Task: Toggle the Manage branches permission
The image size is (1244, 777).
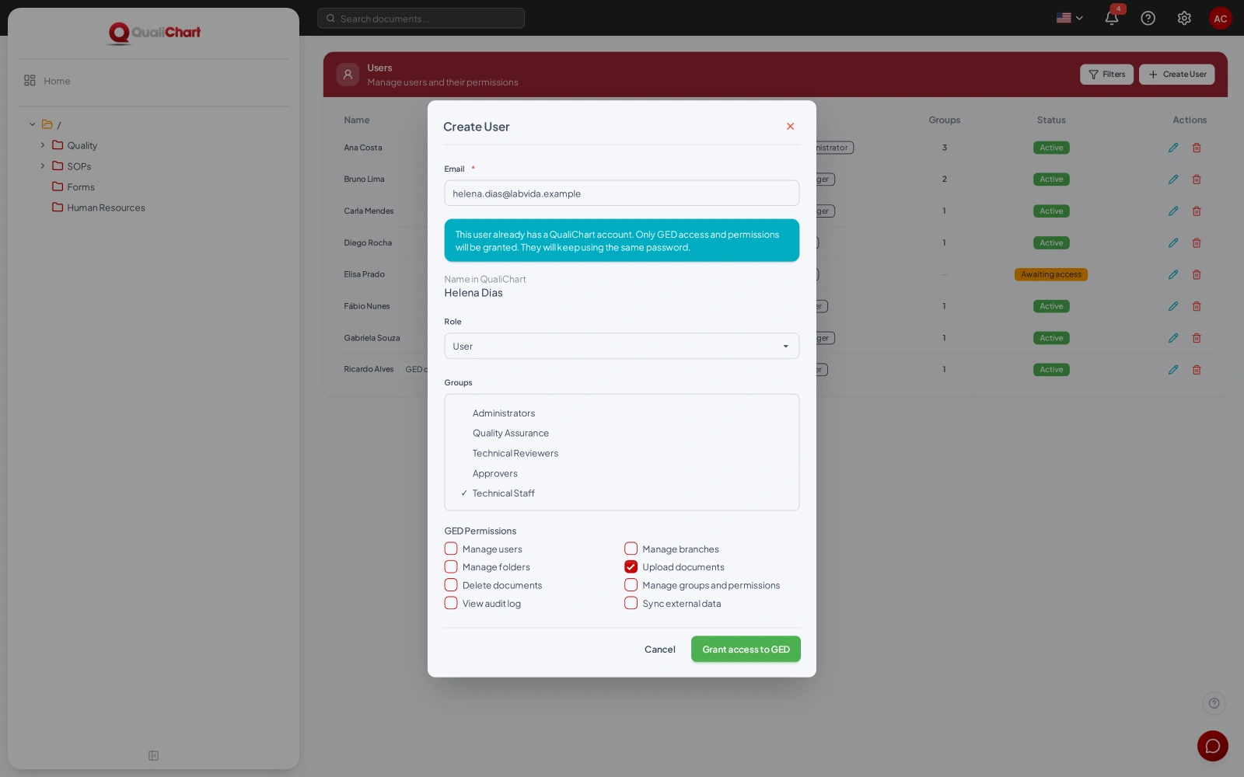Action: pos(631,549)
